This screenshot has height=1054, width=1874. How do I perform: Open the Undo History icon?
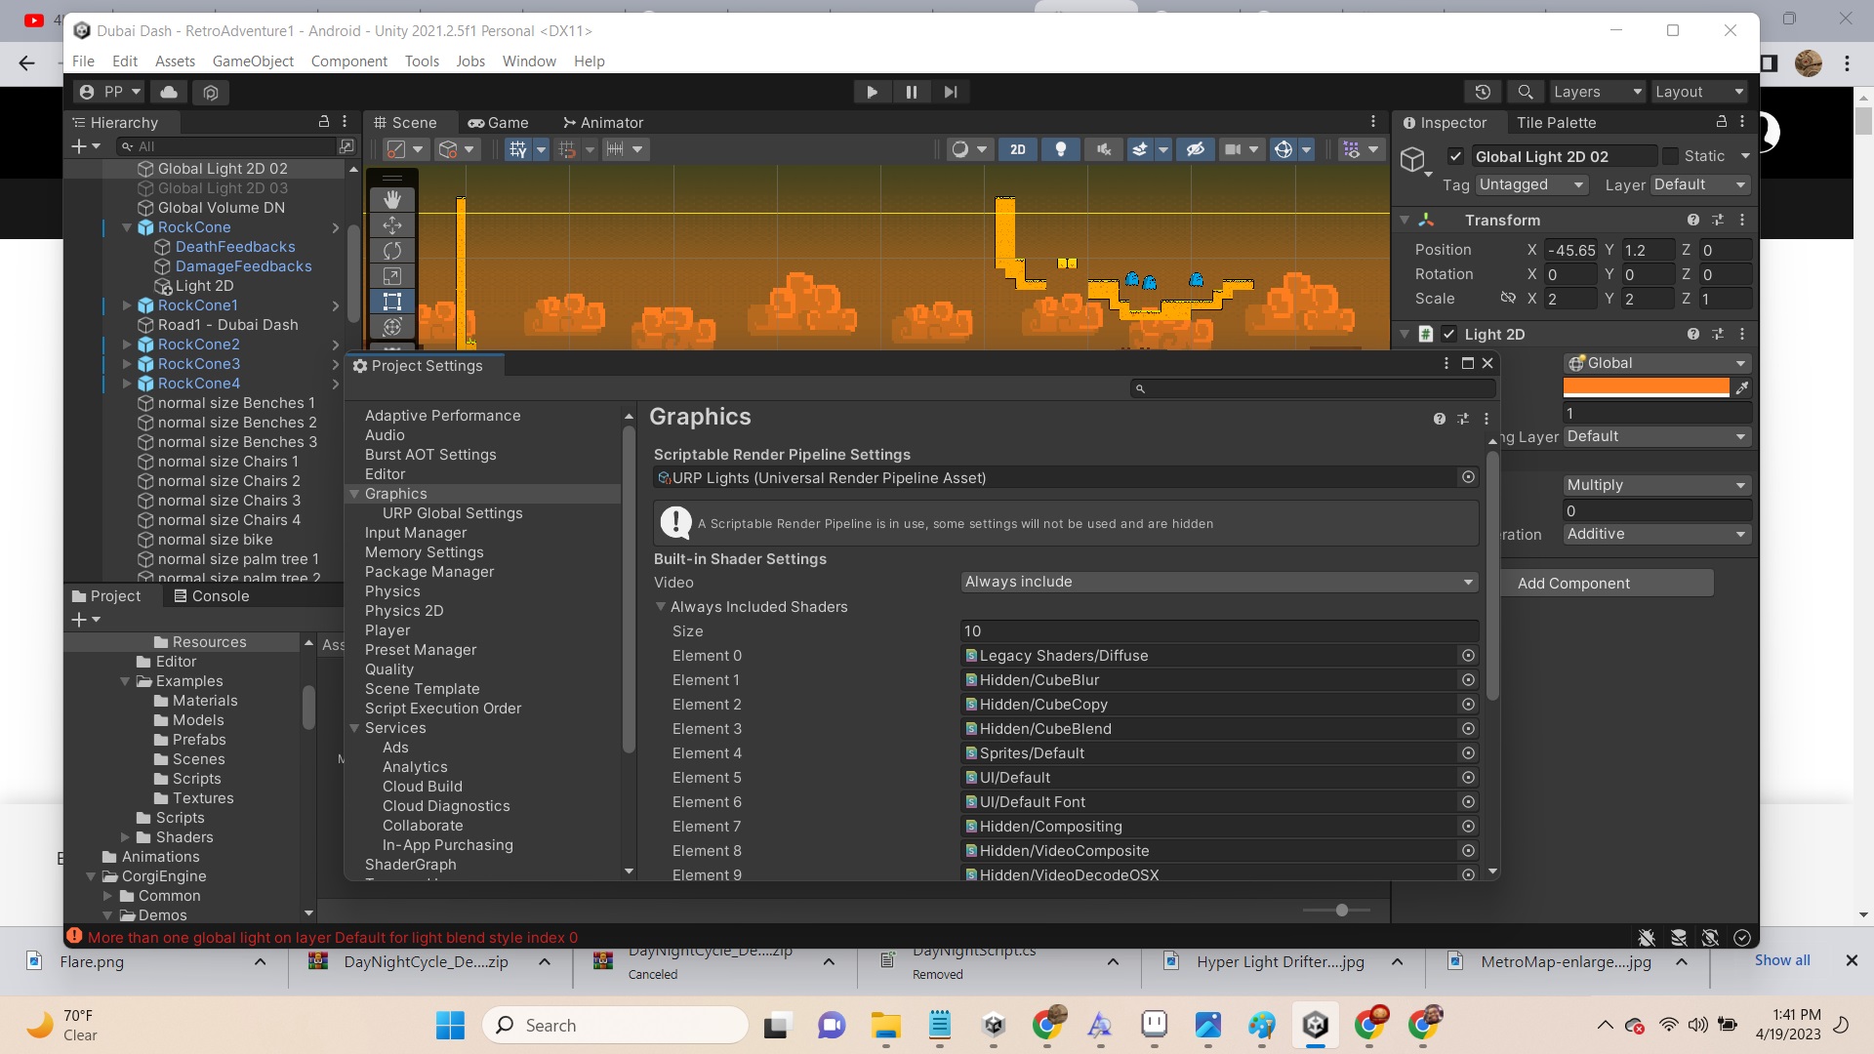tap(1483, 92)
